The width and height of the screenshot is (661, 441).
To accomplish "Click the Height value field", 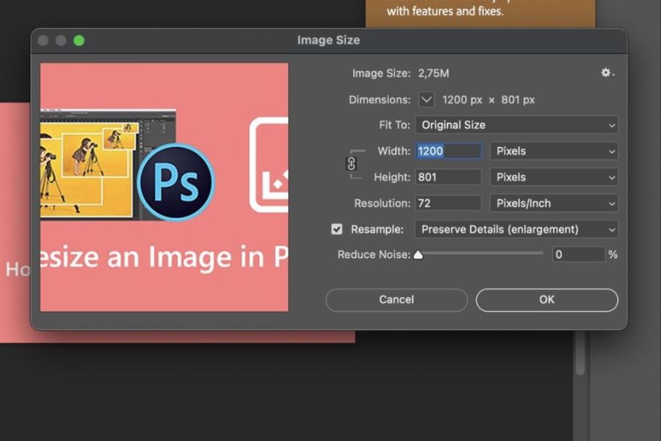I will click(x=448, y=177).
